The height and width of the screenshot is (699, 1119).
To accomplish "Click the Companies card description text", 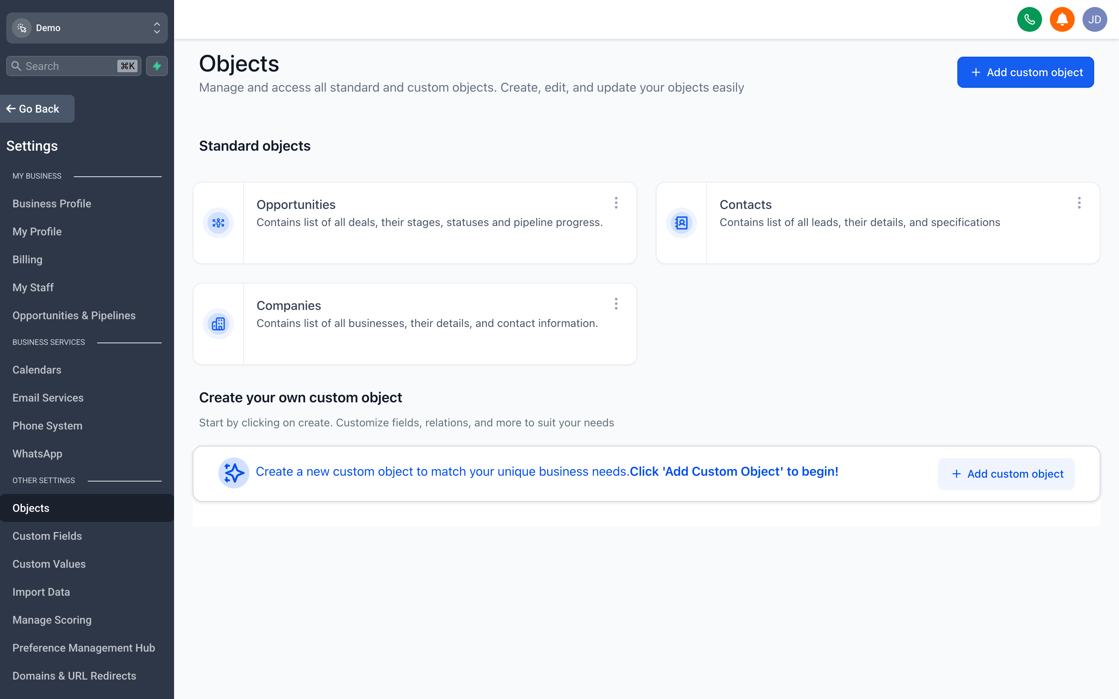I will 427,323.
